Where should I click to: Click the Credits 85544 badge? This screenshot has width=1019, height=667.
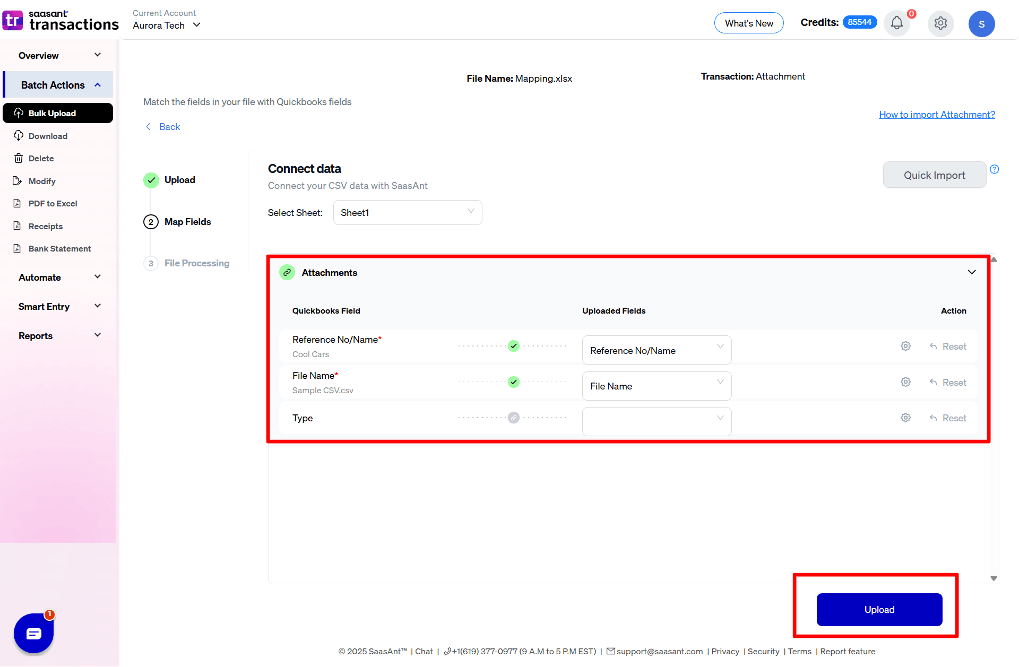tap(859, 22)
